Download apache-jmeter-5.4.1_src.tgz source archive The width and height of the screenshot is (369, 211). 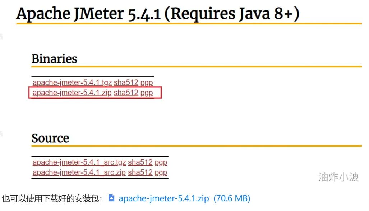tap(79, 162)
